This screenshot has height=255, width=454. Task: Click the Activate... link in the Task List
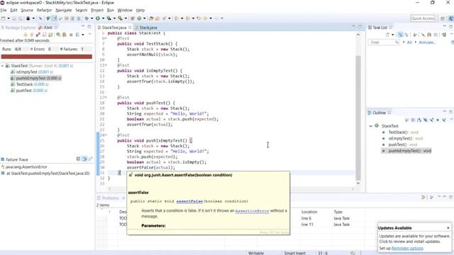pyautogui.click(x=427, y=42)
